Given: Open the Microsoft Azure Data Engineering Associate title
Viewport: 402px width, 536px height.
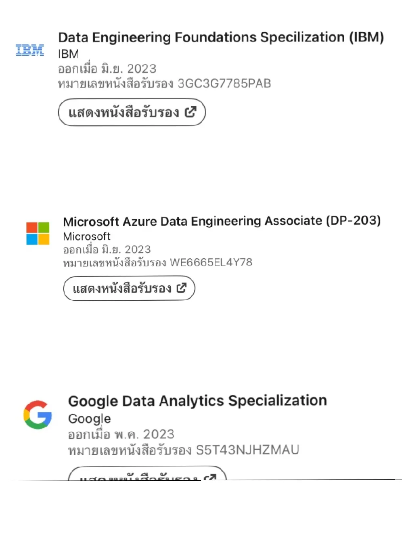Looking at the screenshot, I should [x=222, y=221].
